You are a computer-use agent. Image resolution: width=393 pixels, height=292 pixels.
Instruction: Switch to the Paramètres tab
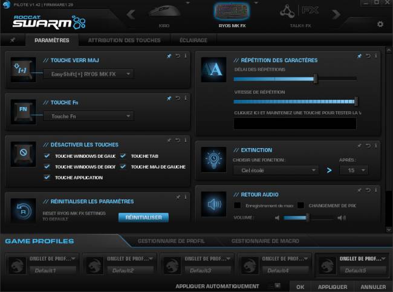[52, 40]
